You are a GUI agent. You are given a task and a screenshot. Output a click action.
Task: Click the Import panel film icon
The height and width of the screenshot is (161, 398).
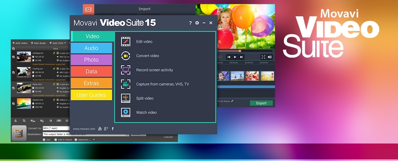click(88, 10)
